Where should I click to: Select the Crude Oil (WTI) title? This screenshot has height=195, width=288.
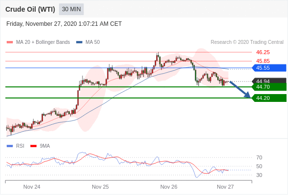pos(30,9)
